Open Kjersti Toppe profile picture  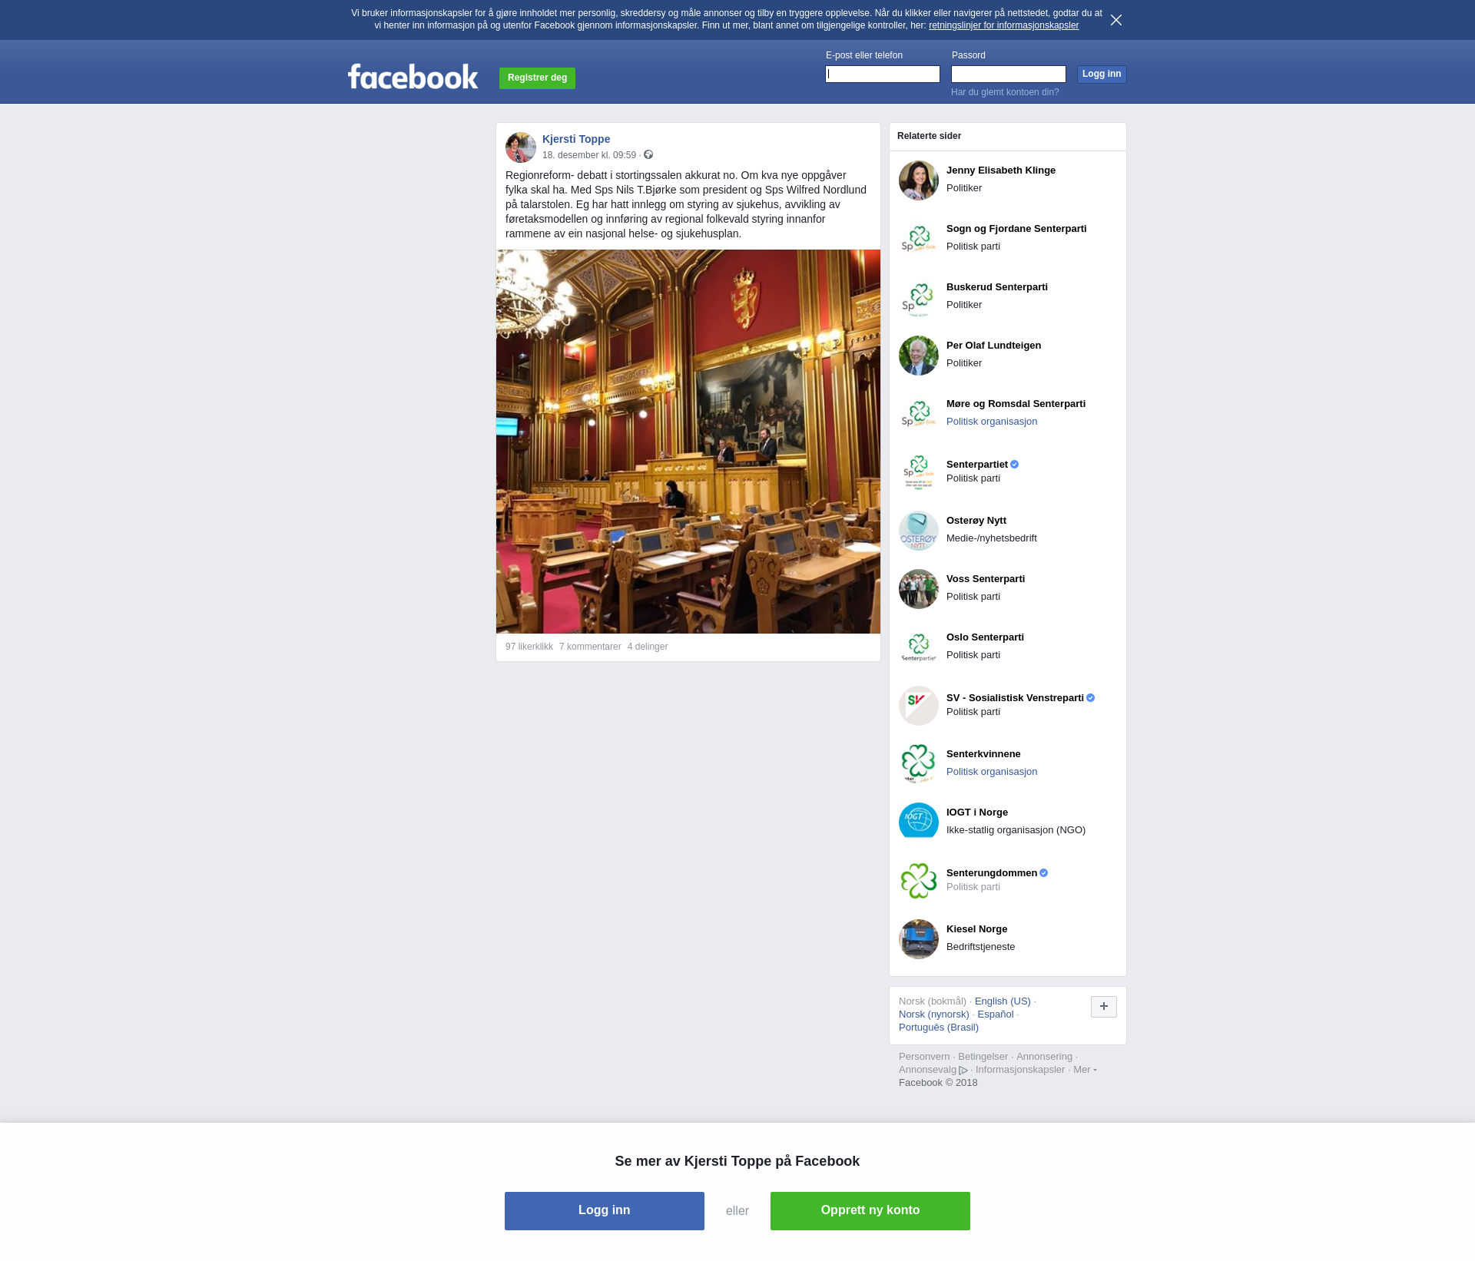[x=521, y=147]
